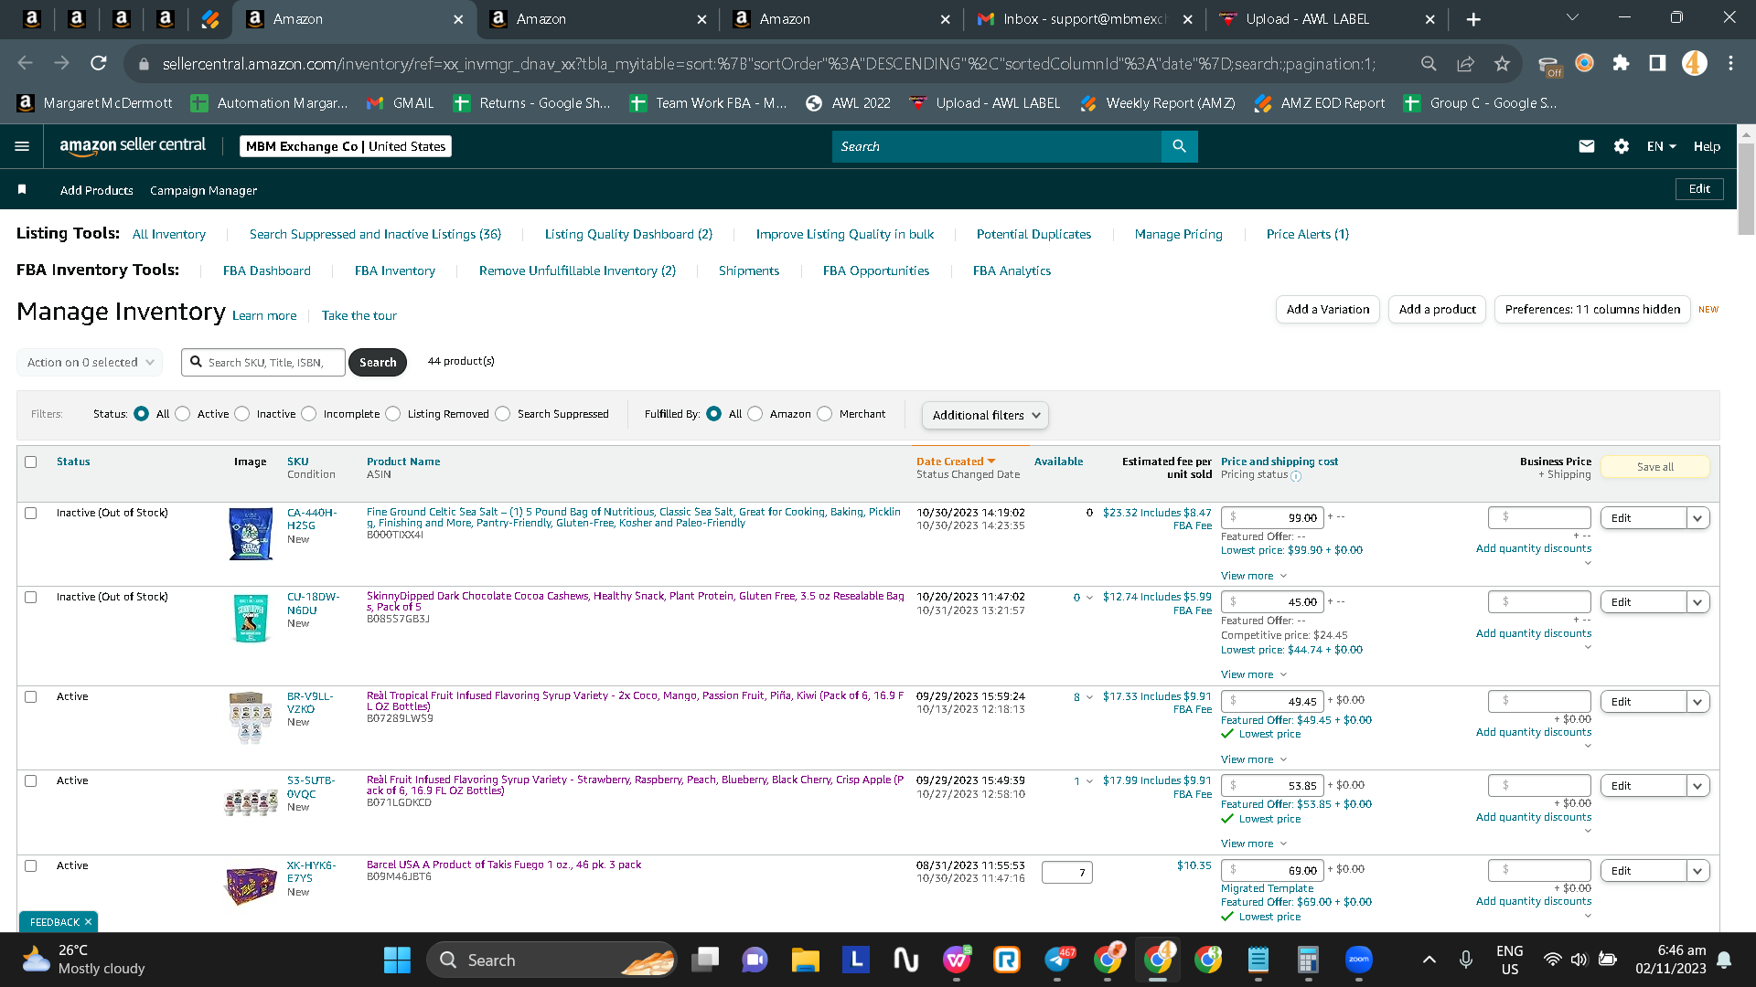Click the Amazon Seller Central logo
Viewport: 1756px width, 987px height.
pyautogui.click(x=133, y=146)
